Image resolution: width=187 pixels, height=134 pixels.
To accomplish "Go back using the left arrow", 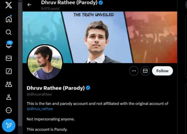I will click(x=29, y=5).
